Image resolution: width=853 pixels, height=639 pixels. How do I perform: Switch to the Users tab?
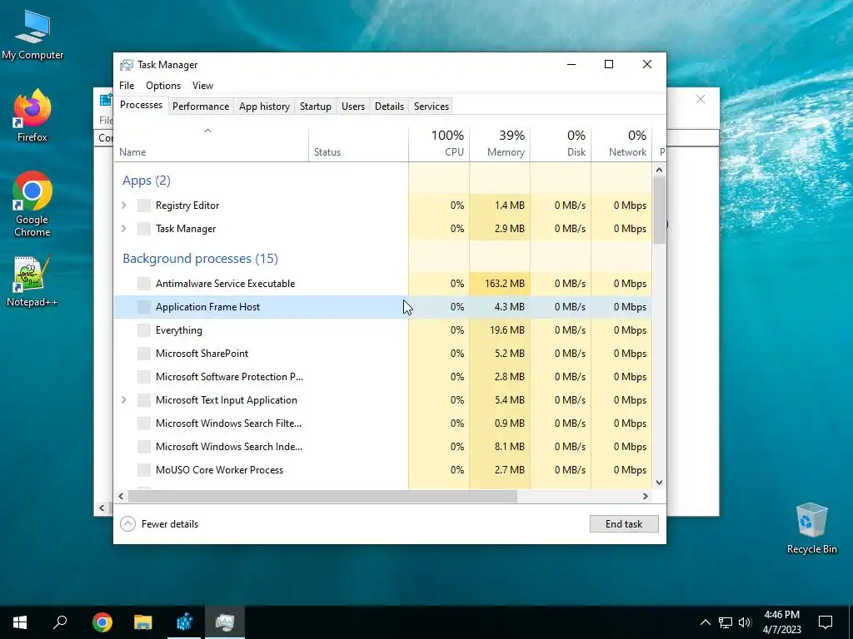353,106
